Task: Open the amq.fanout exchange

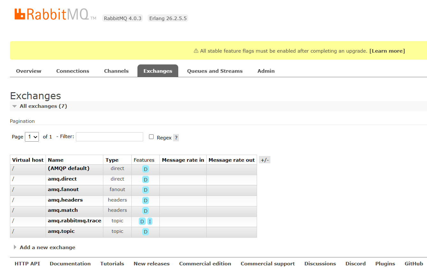Action: pos(63,189)
